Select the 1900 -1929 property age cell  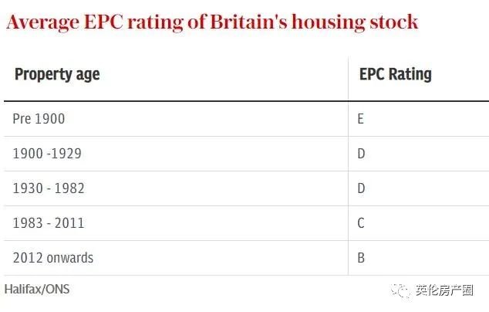pos(47,154)
